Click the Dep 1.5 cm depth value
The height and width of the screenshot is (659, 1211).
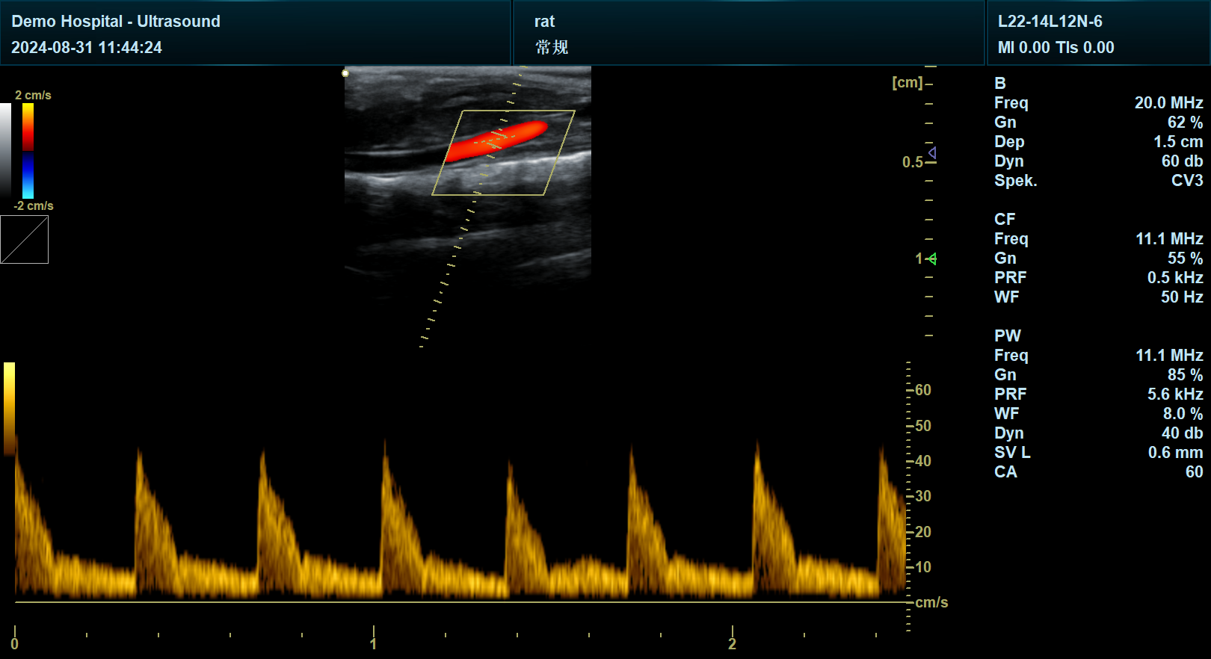point(1178,142)
